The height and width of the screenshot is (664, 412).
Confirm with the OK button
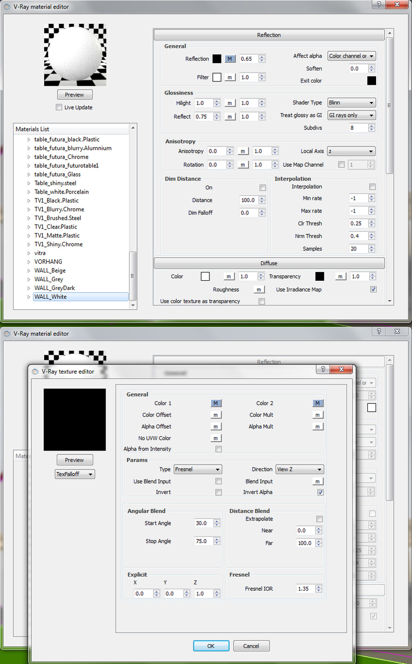211,646
